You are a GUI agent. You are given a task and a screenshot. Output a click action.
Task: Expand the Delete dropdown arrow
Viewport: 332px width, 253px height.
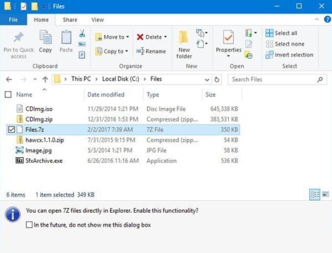pos(165,37)
